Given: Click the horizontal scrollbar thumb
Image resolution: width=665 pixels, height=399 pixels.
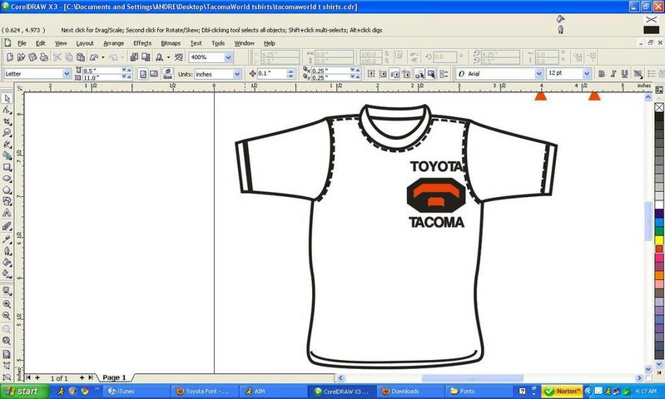Looking at the screenshot, I should 472,378.
